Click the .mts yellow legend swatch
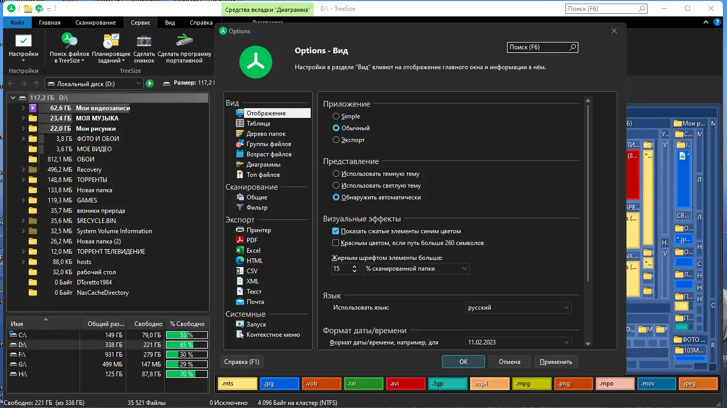The image size is (727, 408). pyautogui.click(x=237, y=383)
